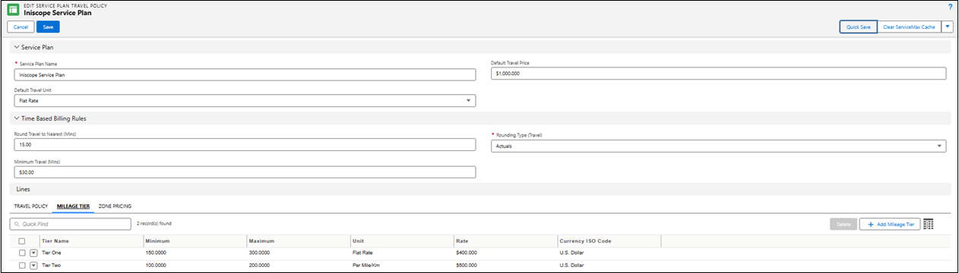Click Tier One minimum value 150.0000
This screenshot has height=273, width=959.
click(x=157, y=253)
